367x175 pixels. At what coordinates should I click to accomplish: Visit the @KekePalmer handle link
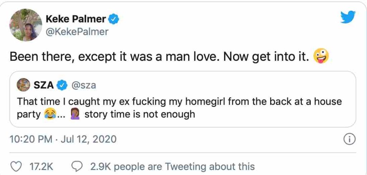[x=77, y=31]
